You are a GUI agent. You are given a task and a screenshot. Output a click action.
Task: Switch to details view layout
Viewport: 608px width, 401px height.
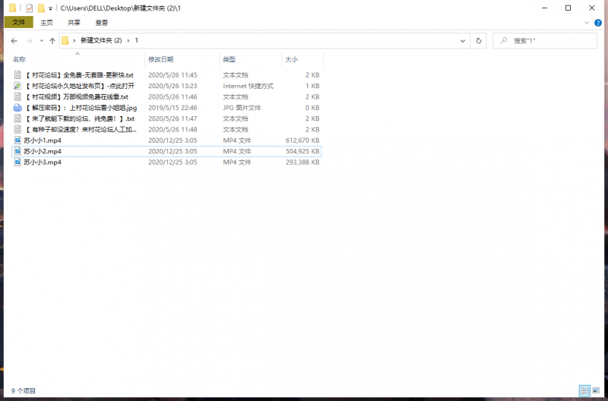click(x=584, y=391)
